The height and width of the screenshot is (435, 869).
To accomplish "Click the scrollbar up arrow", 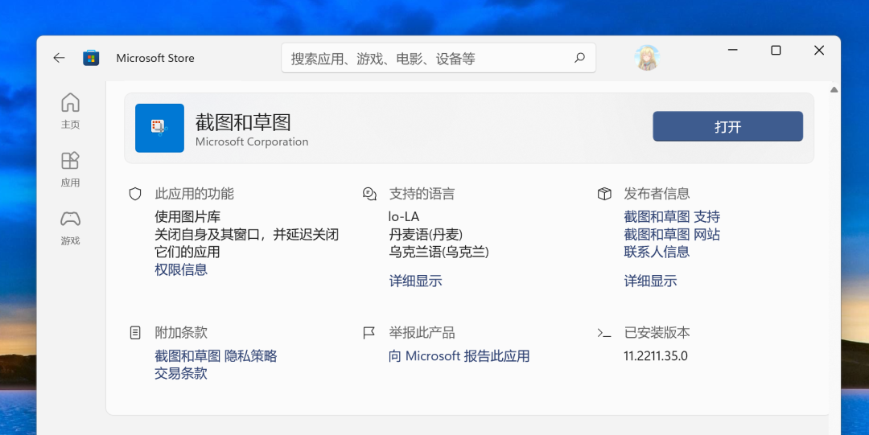I will (x=834, y=90).
